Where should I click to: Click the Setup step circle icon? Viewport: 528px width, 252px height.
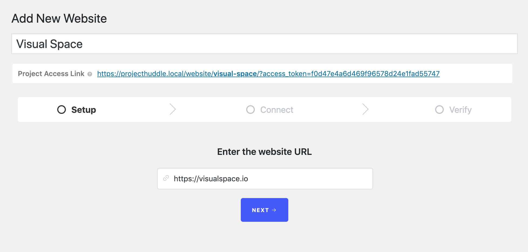62,110
